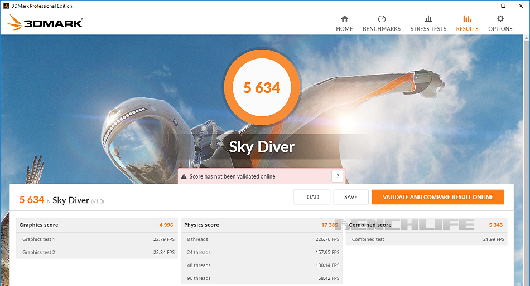The image size is (530, 286).
Task: Click the 3DMark title bar app icon
Action: tap(6, 6)
